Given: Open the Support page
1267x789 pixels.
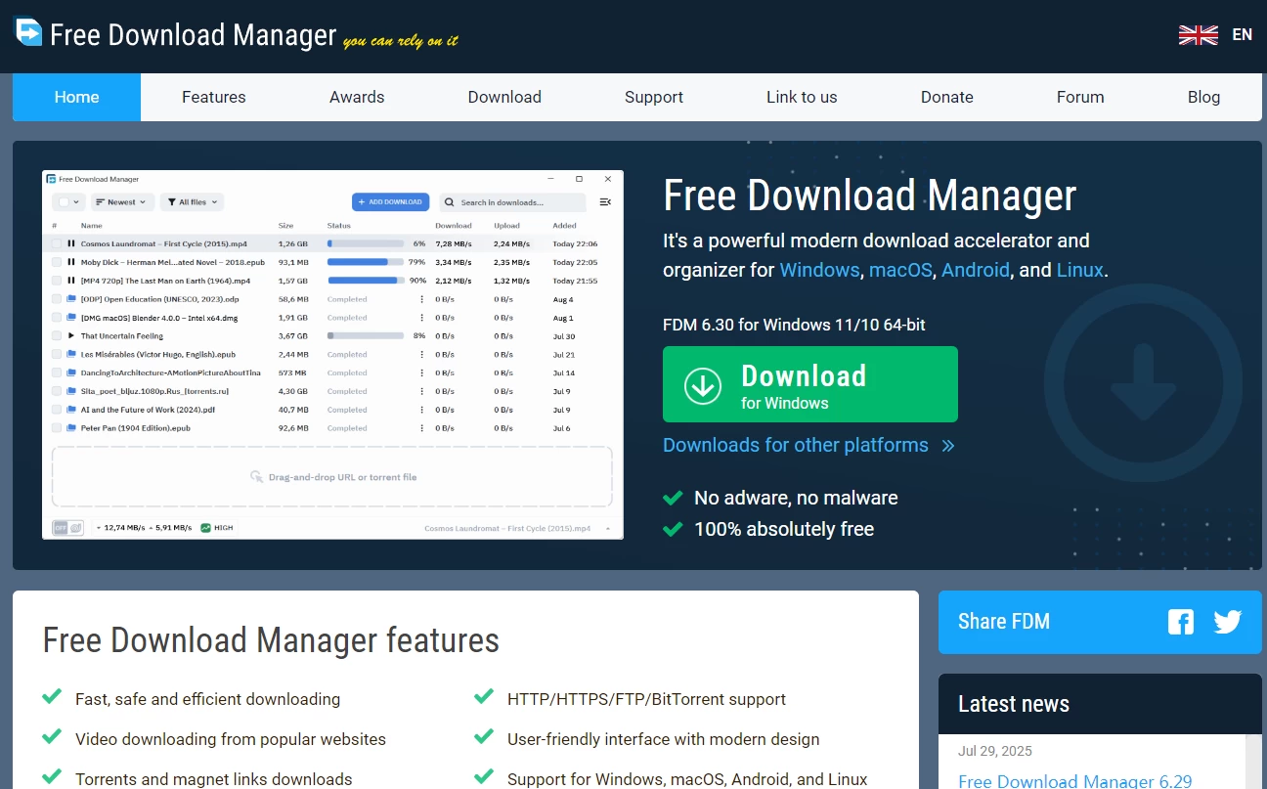Looking at the screenshot, I should tap(654, 97).
